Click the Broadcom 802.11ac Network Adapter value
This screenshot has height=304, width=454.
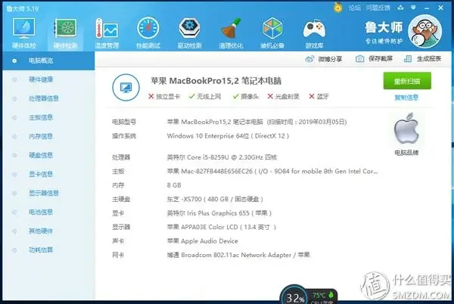tap(238, 255)
